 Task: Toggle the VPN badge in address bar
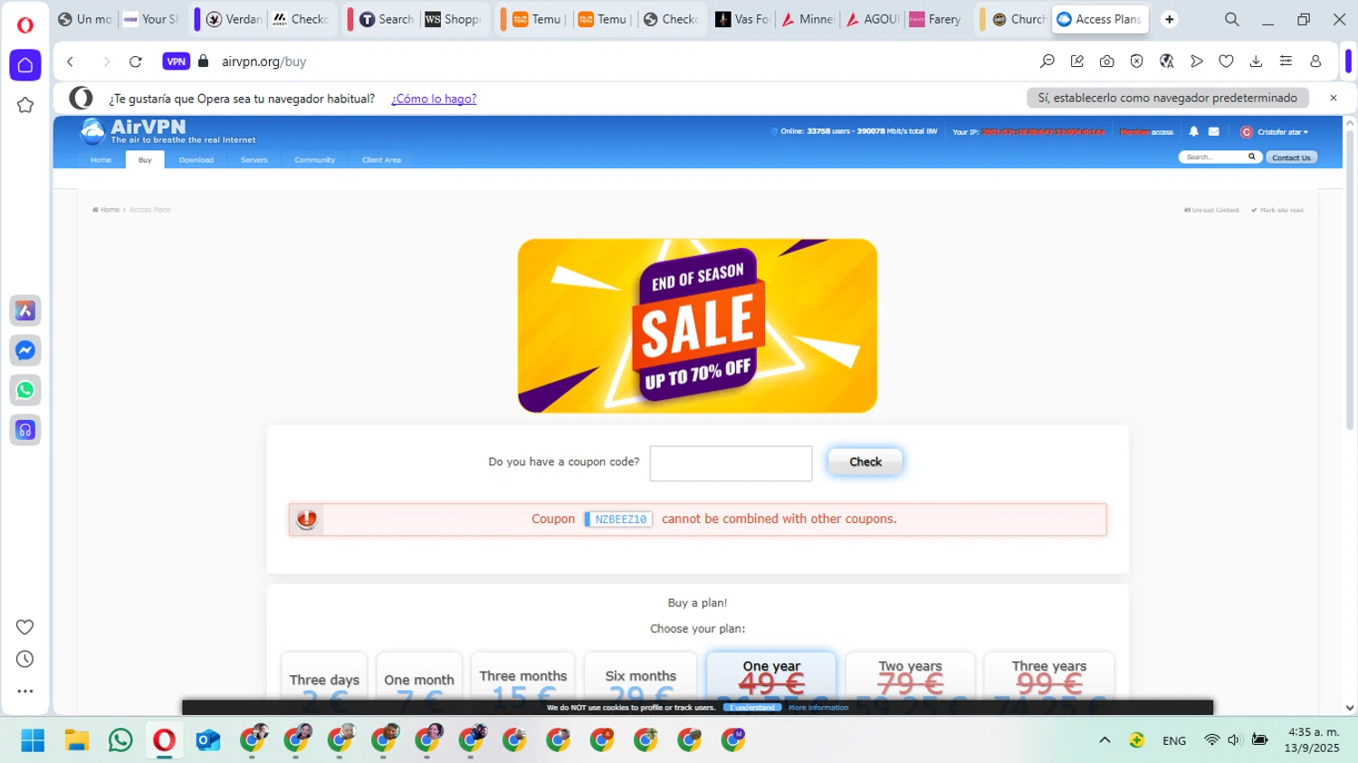coord(176,62)
